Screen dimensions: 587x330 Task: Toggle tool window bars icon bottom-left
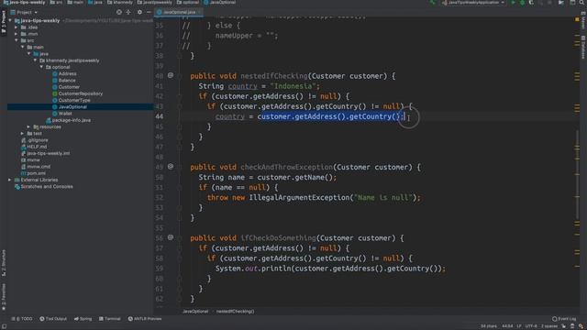4,326
